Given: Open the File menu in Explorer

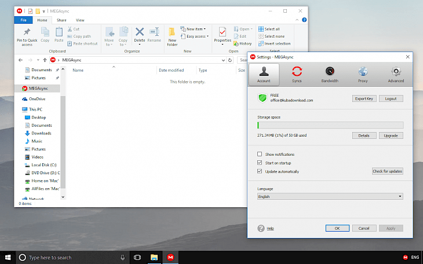Looking at the screenshot, I should 24,20.
